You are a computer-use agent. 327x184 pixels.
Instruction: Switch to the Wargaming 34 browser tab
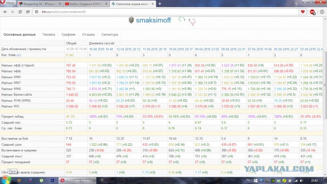click(x=40, y=4)
